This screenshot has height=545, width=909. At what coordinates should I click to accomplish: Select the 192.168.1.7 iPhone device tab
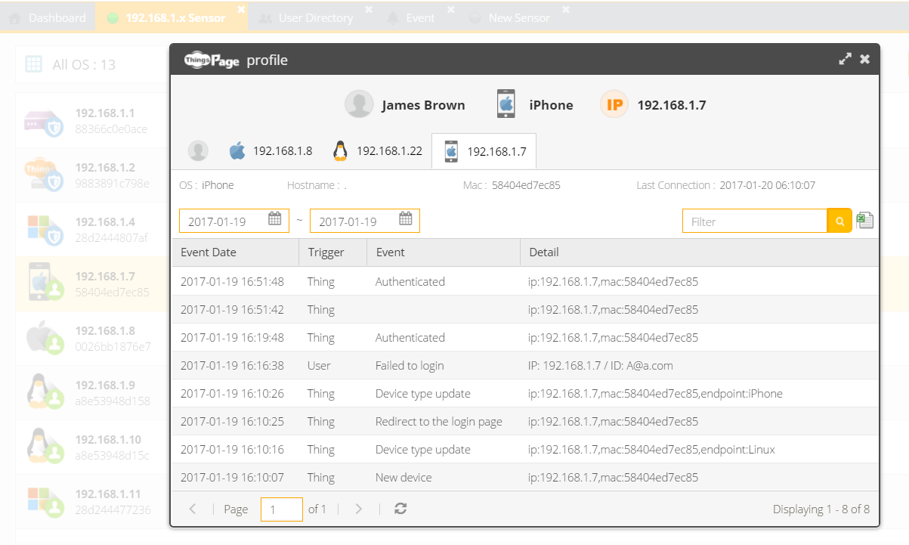(x=484, y=152)
